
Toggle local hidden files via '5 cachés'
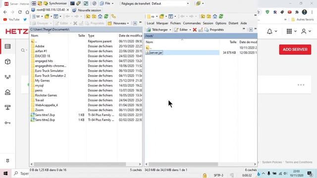coord(136,170)
